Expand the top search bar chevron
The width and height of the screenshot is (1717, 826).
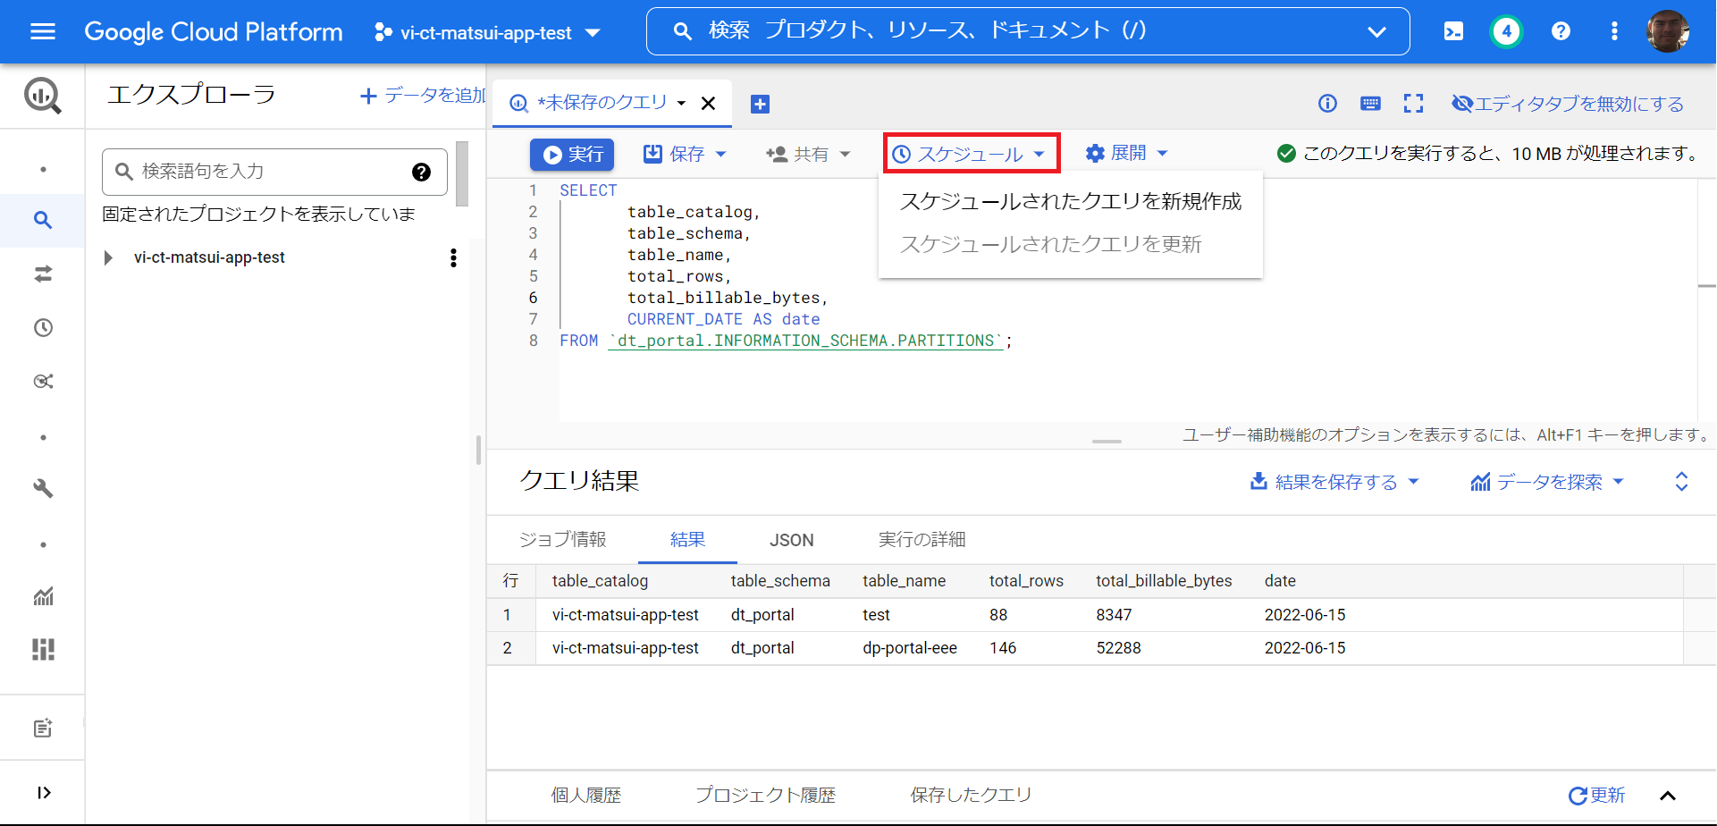[x=1376, y=32]
